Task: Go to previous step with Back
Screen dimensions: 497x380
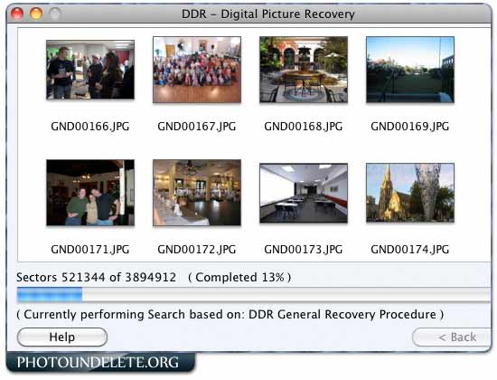Action: (452, 337)
